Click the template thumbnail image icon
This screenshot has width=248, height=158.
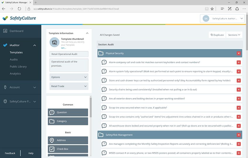(x=54, y=42)
